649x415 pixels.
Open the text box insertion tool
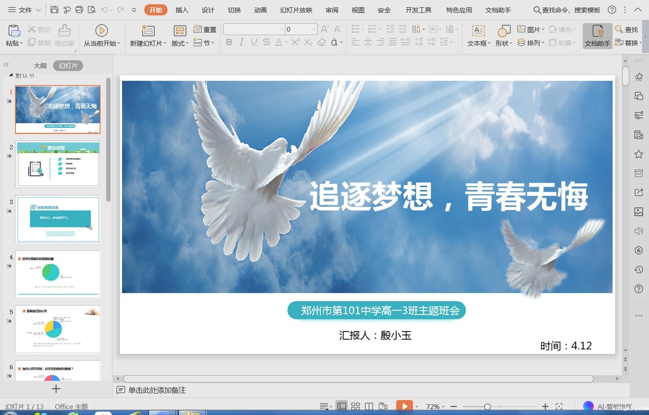pos(478,36)
